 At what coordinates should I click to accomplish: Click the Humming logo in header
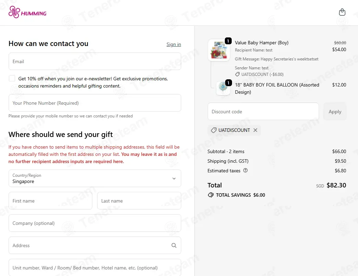click(27, 12)
